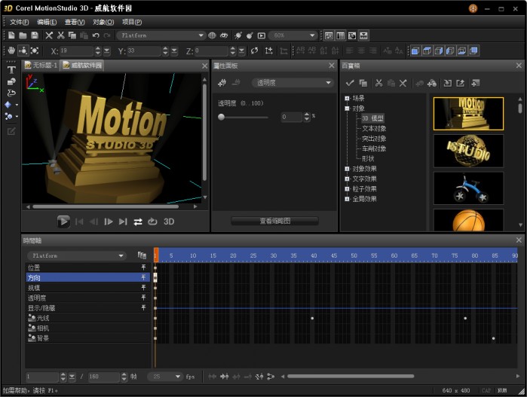Click the 查看缩略图 button

274,221
